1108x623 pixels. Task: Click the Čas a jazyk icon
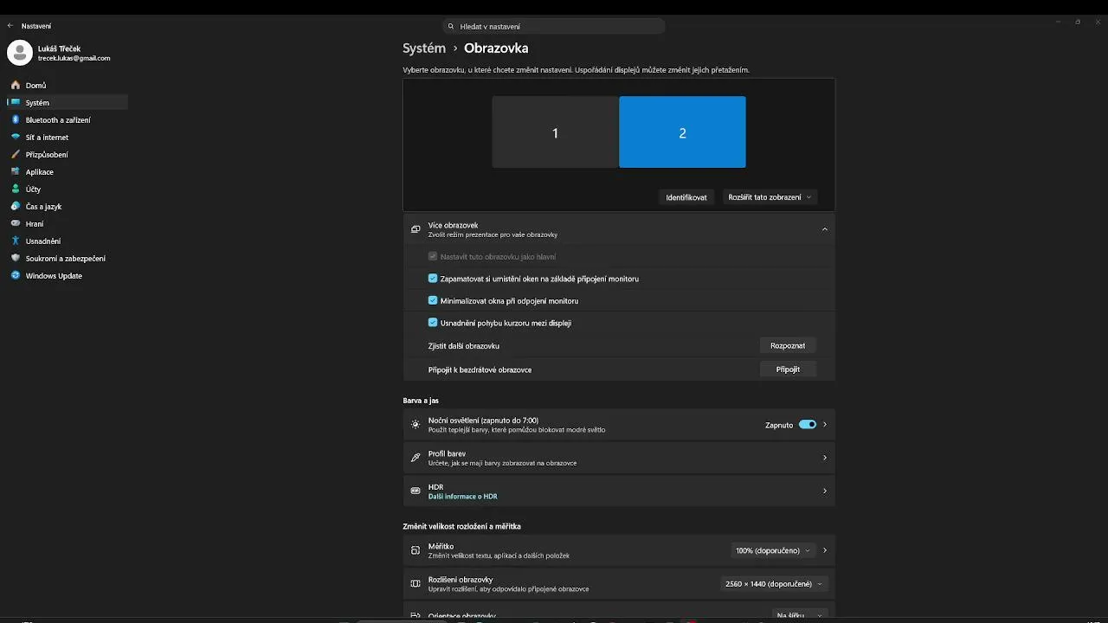pos(16,207)
